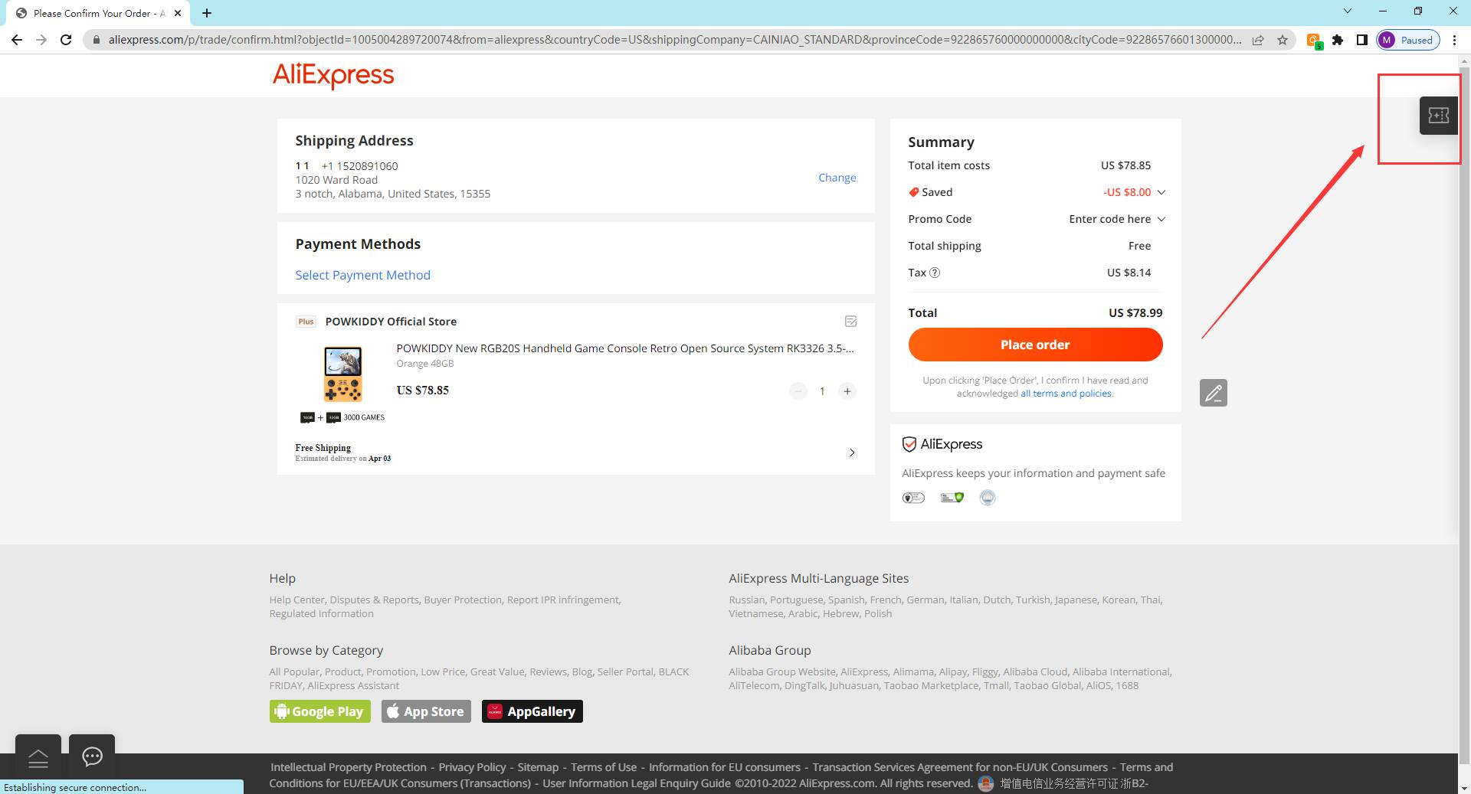1471x794 pixels.
Task: Expand the Saved discount details chevron
Action: 1161,192
